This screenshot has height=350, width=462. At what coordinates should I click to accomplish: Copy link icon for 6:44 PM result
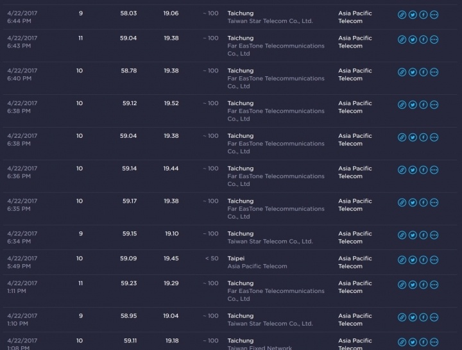(402, 15)
